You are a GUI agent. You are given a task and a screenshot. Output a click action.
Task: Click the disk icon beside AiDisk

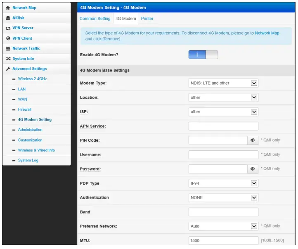point(8,18)
